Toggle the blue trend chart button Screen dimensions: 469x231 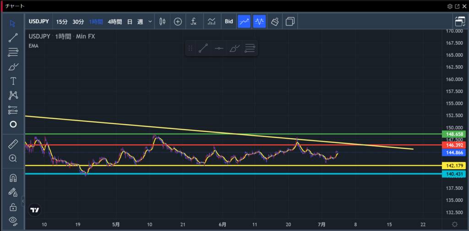click(244, 21)
